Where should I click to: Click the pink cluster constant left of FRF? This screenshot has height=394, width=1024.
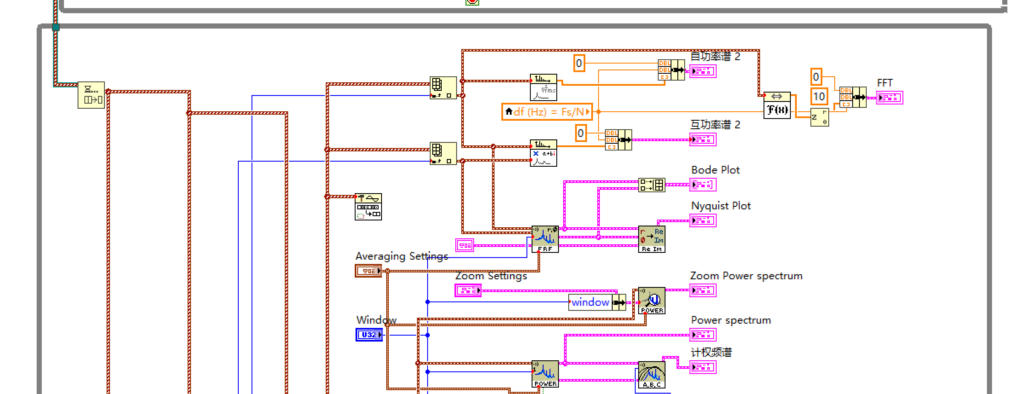coord(465,245)
